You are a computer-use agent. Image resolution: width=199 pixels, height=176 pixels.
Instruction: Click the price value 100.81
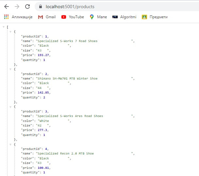tap(43, 168)
